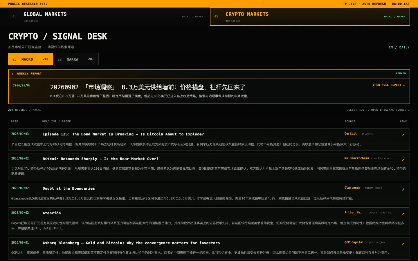
Task: Click the PUBLIC RESEARCH FEED label
Action: (x=28, y=4)
